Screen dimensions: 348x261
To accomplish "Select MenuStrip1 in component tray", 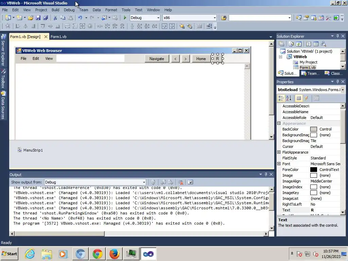I will coord(30,150).
